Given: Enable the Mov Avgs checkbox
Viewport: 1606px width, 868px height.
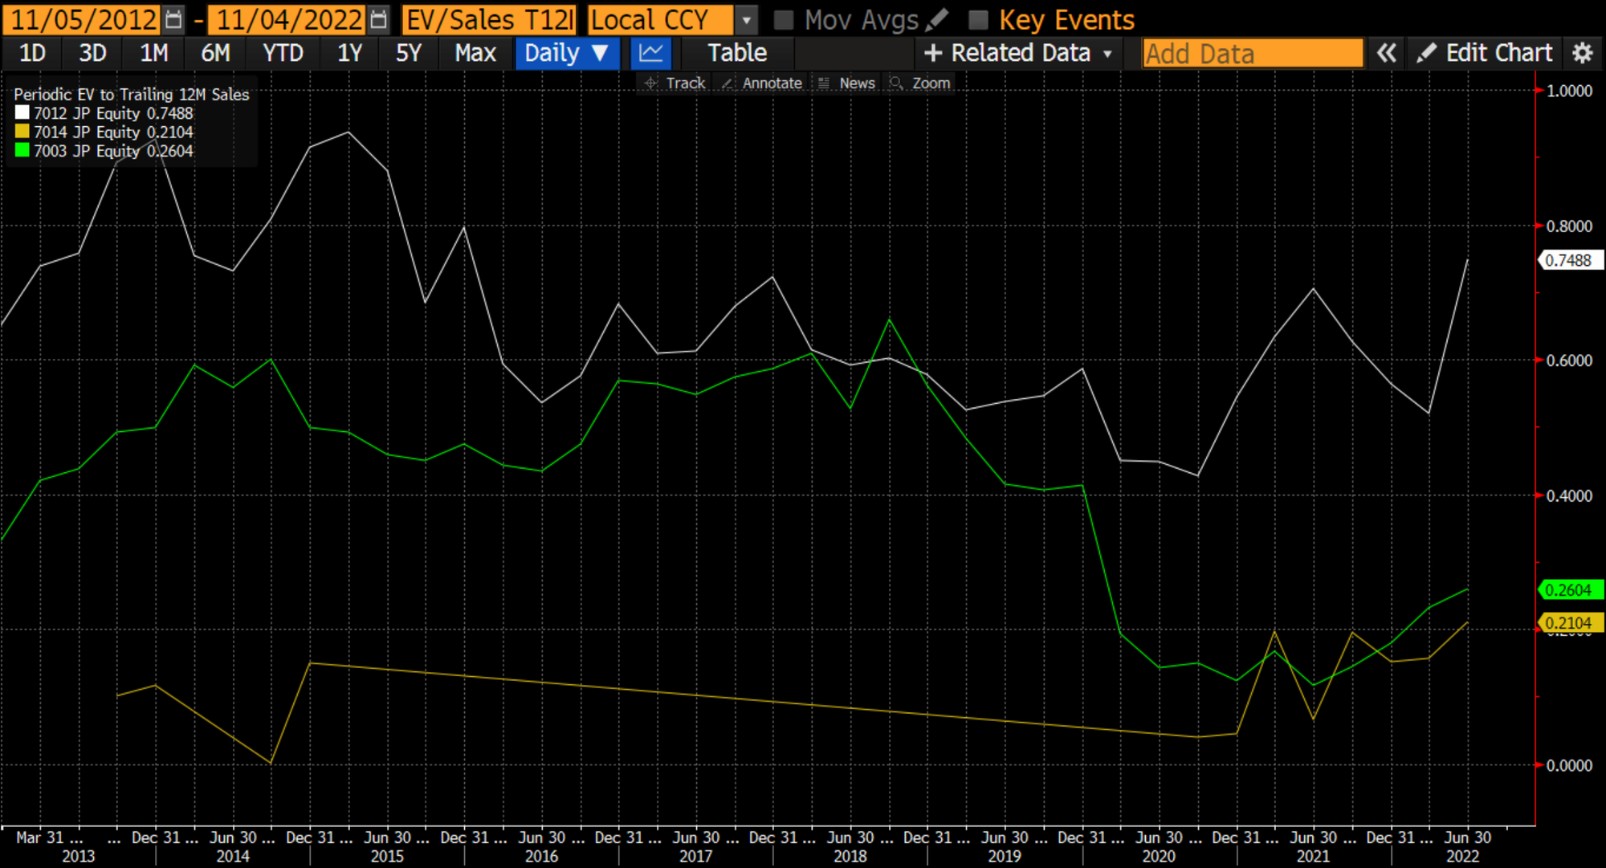Looking at the screenshot, I should coord(784,19).
